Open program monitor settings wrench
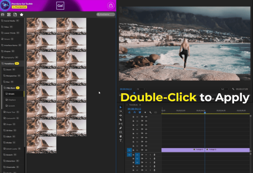 click(x=233, y=89)
